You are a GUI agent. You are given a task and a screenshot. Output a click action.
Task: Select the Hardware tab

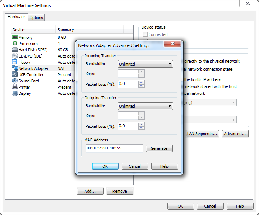click(x=16, y=17)
